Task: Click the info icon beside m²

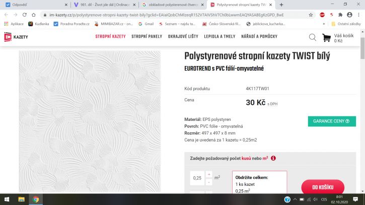Action: tap(273, 158)
